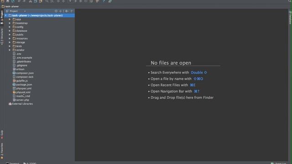Select phpunit.xml in the project tree
Screen dimensions: 292x164
click(21, 92)
